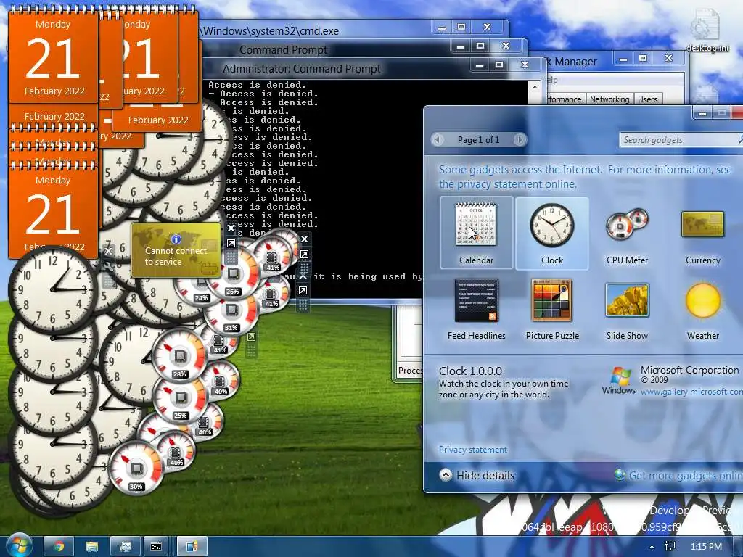Switch to Gadget Gallery taskbar button
Viewport: 743px width, 557px height.
[x=192, y=547]
